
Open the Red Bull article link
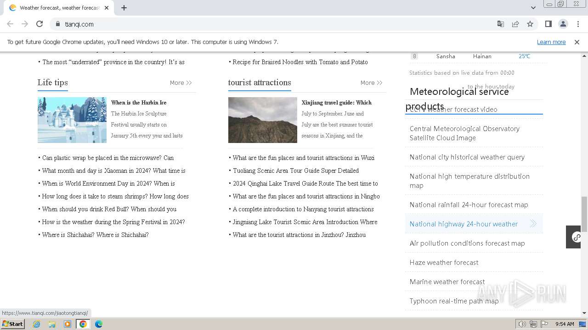point(109,209)
